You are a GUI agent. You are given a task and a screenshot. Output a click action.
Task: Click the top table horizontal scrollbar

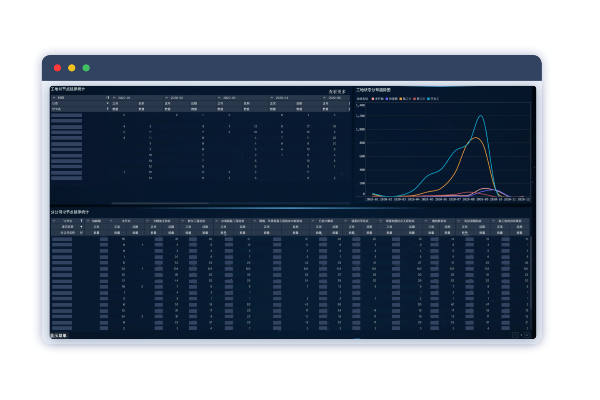point(160,203)
